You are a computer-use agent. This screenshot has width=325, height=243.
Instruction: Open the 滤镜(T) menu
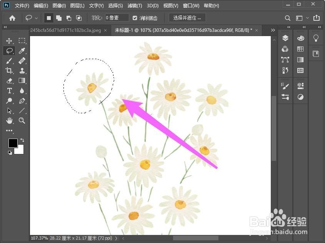[135, 6]
